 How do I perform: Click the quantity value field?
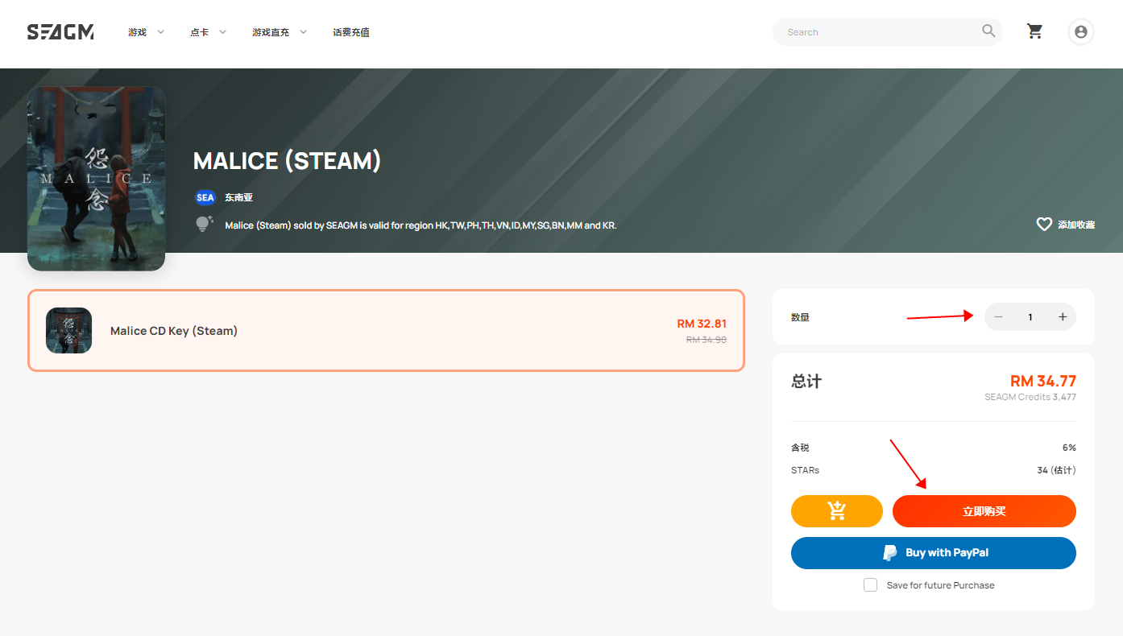point(1030,317)
